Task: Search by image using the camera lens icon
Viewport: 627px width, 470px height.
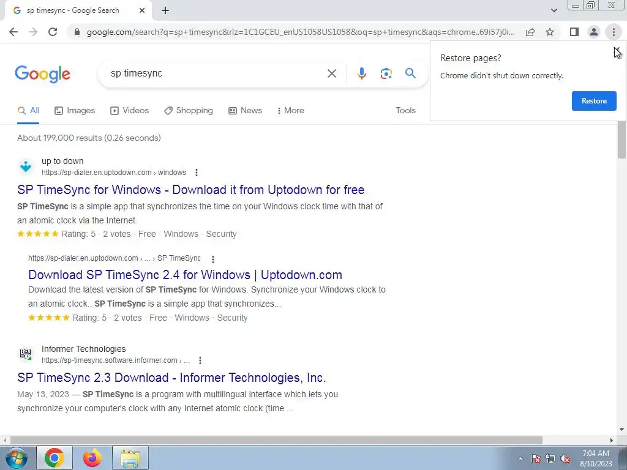Action: 386,73
